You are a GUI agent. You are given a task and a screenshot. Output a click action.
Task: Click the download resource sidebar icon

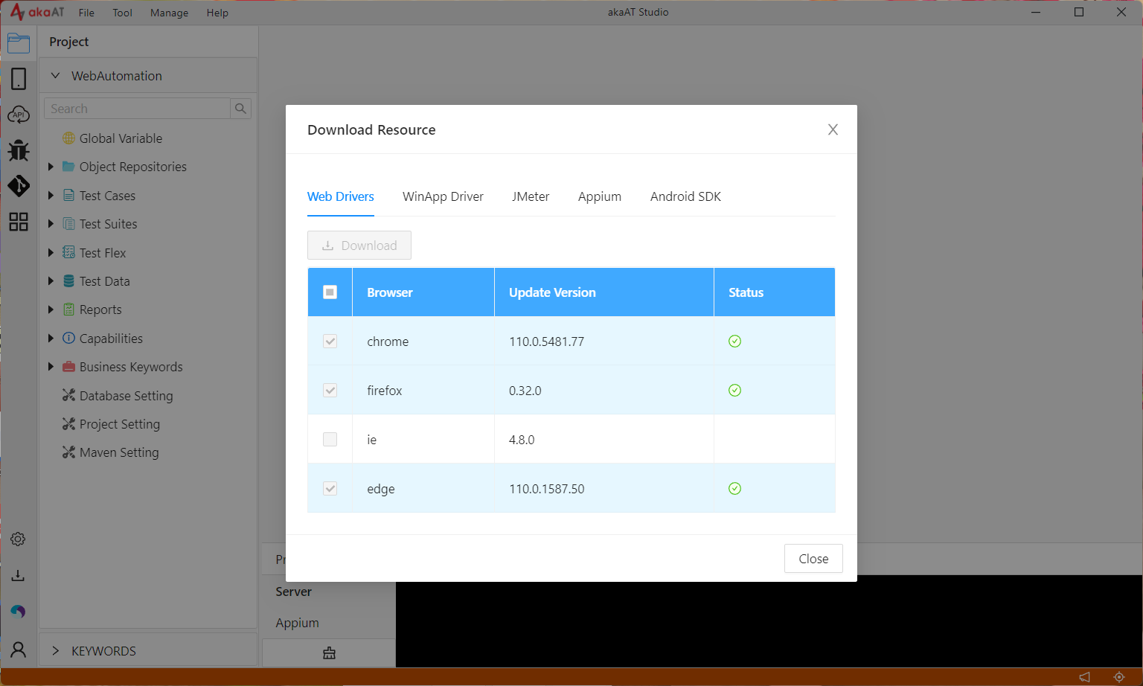click(18, 575)
